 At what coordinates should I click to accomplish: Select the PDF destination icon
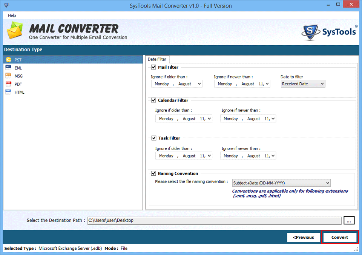(x=8, y=84)
